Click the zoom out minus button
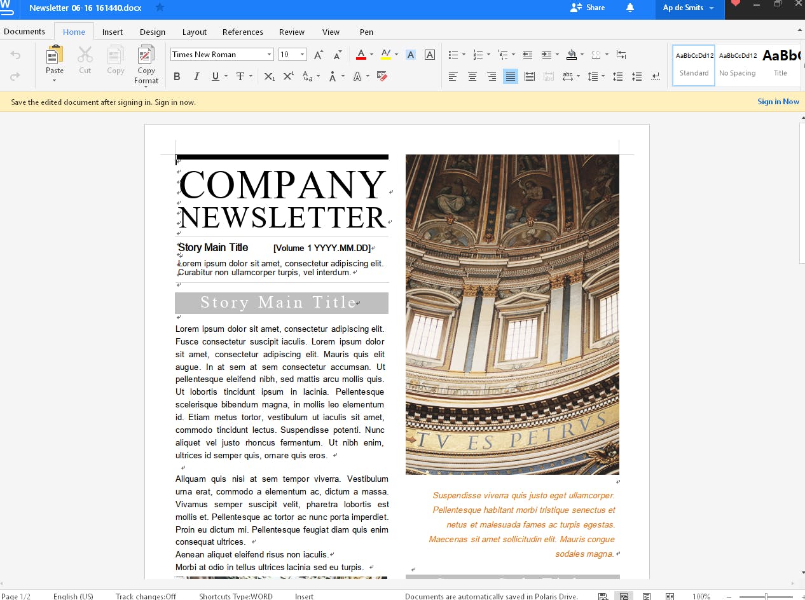The height and width of the screenshot is (600, 805). pyautogui.click(x=729, y=596)
